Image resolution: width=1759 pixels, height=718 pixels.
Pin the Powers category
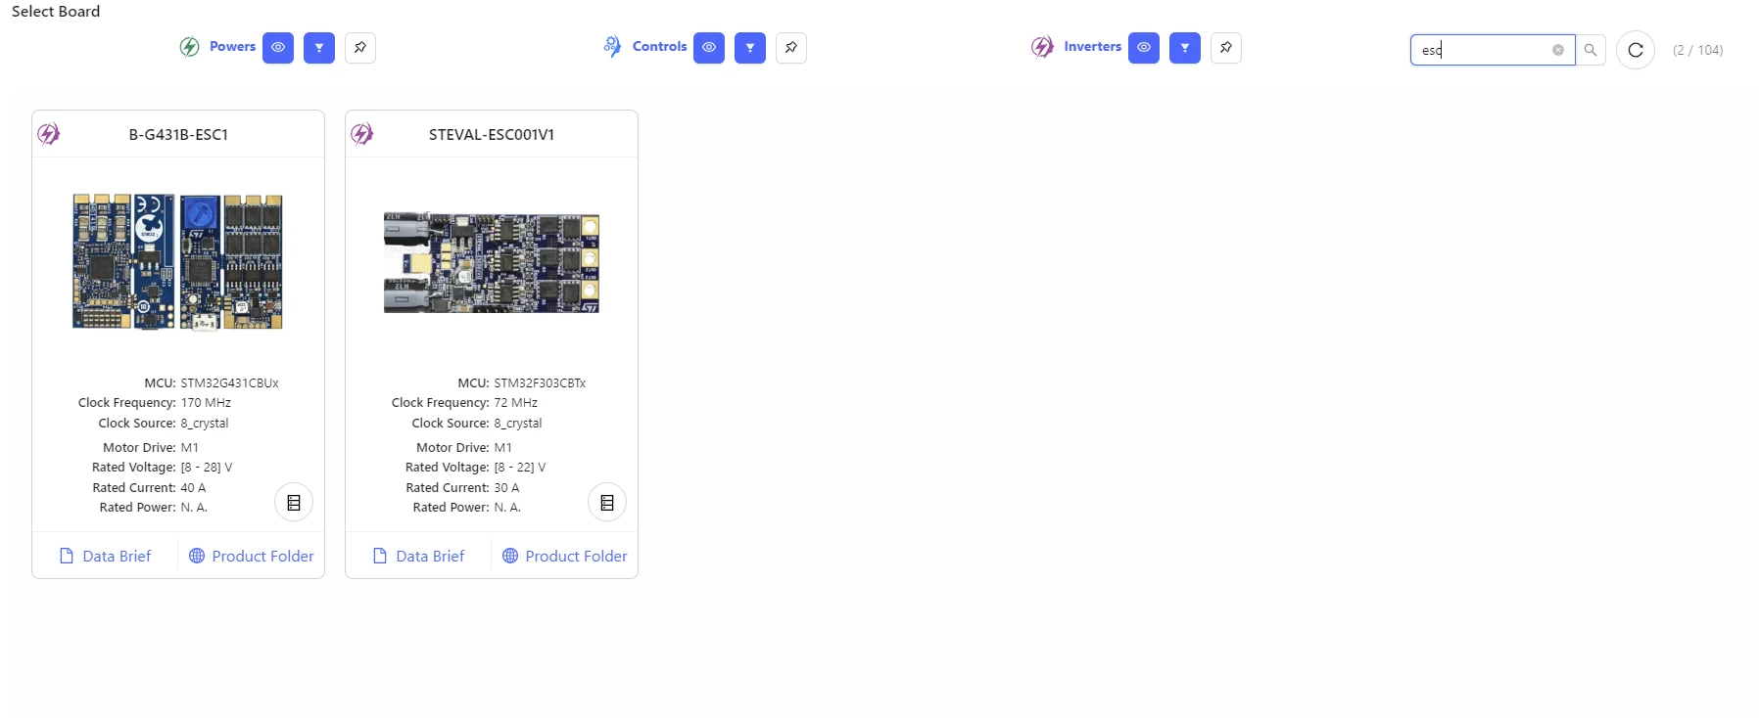pyautogui.click(x=360, y=48)
